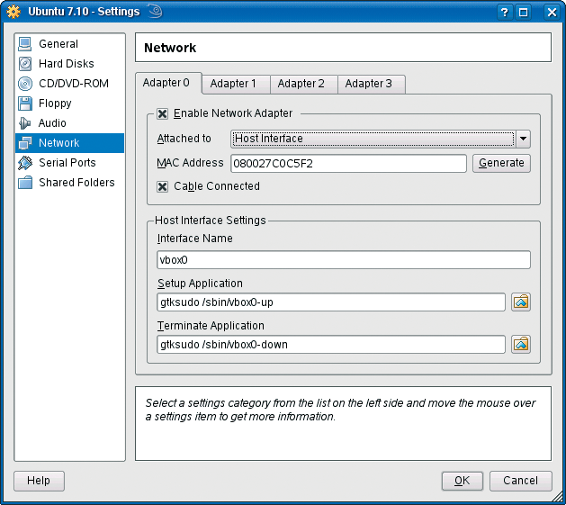Close the Settings window
This screenshot has height=505, width=566.
tap(552, 13)
